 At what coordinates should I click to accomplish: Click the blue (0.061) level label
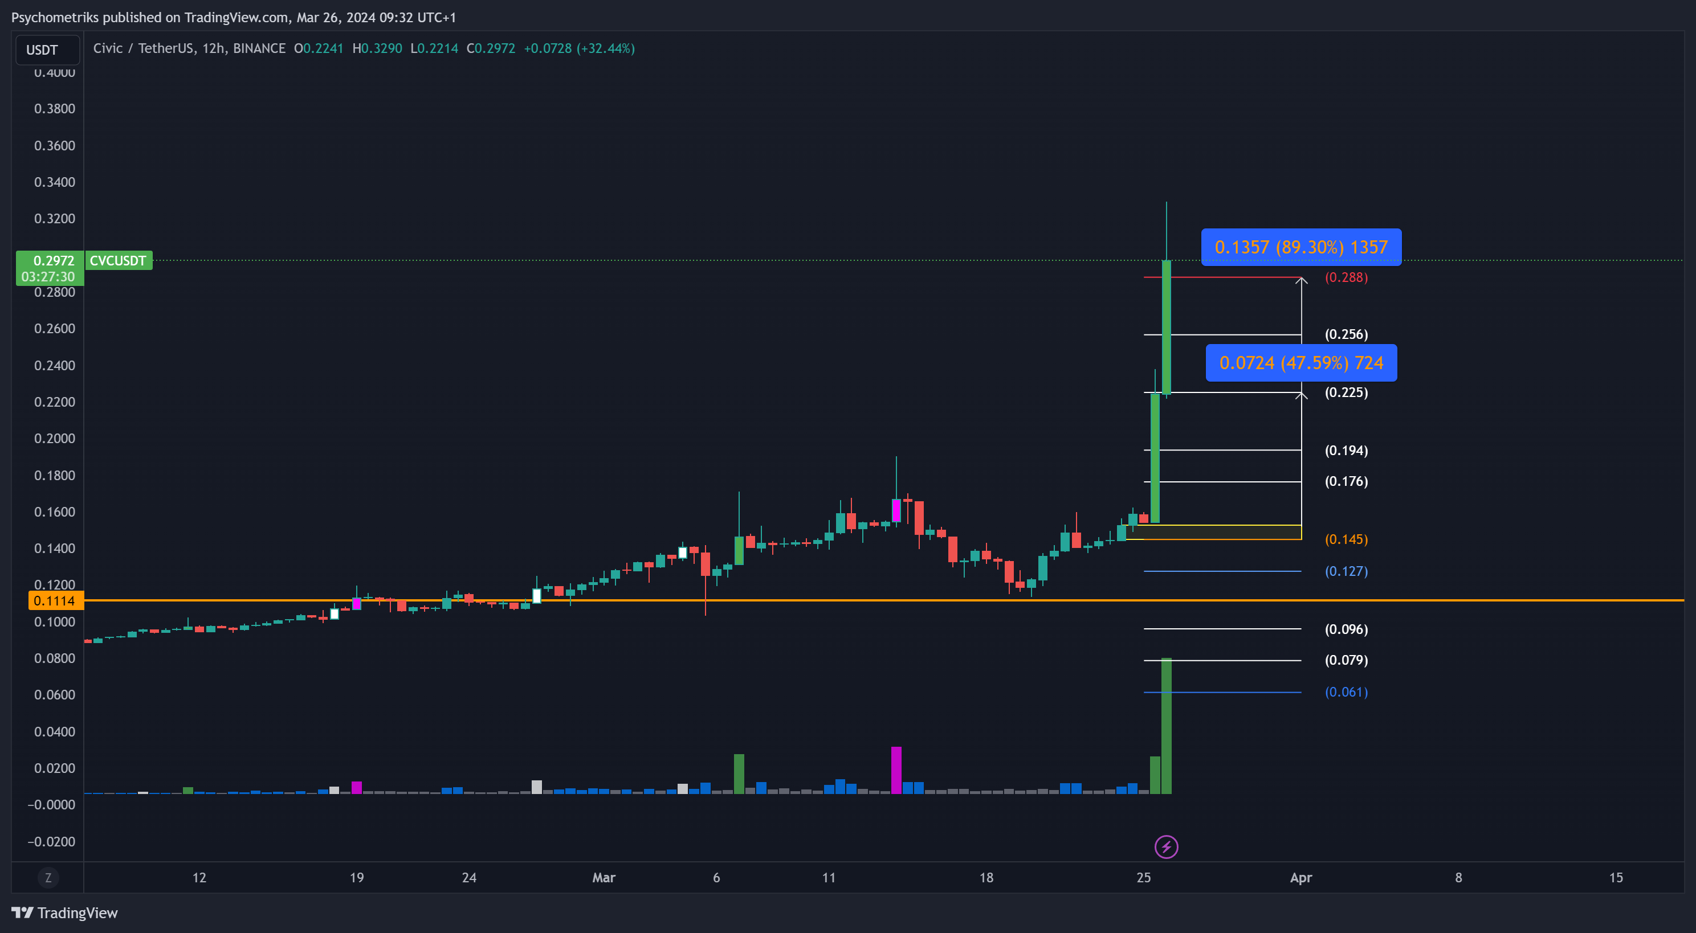pos(1347,691)
